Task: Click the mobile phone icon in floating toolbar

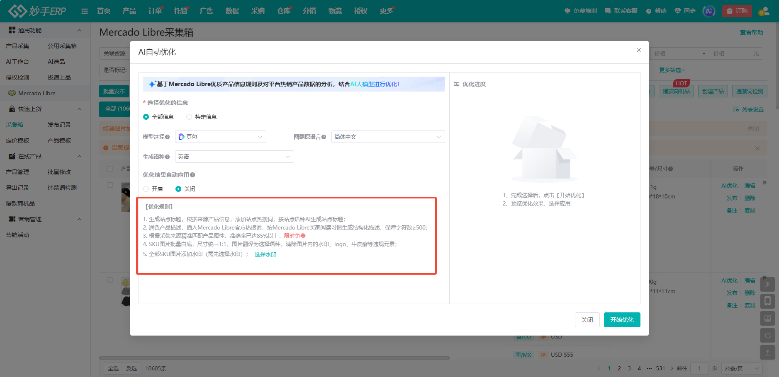Action: coord(767,301)
